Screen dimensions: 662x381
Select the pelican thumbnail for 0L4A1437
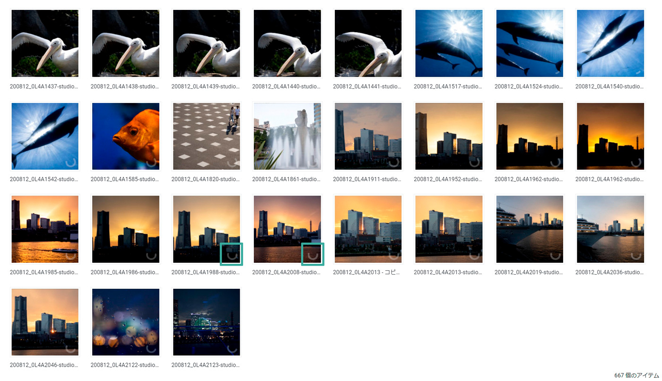(x=45, y=43)
